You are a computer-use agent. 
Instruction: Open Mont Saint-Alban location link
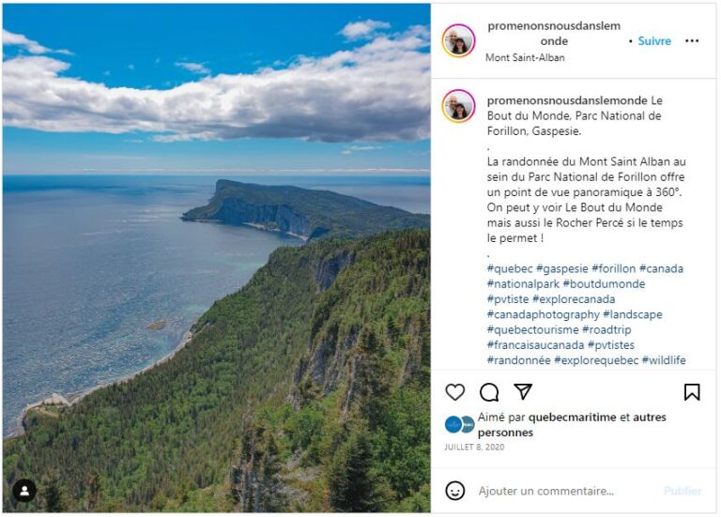(x=525, y=57)
